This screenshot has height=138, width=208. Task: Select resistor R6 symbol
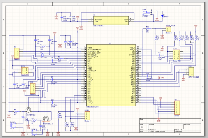(x=196, y=38)
